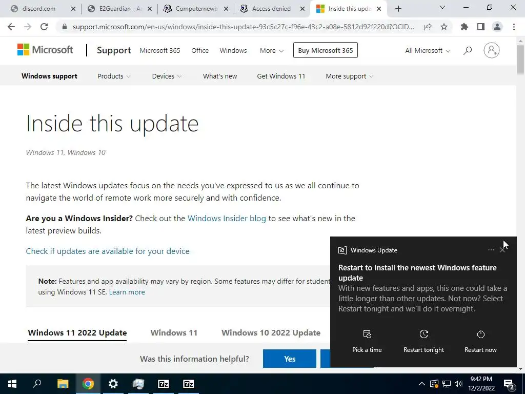Open Settings gear on taskbar
This screenshot has width=525, height=394.
click(x=113, y=384)
